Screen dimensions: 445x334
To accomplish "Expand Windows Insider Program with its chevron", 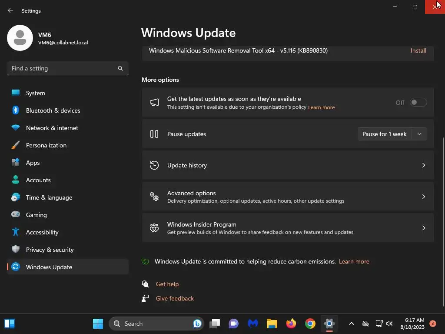I will [423, 228].
